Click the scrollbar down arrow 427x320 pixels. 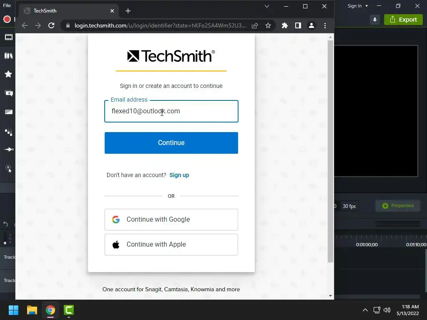pos(330,296)
